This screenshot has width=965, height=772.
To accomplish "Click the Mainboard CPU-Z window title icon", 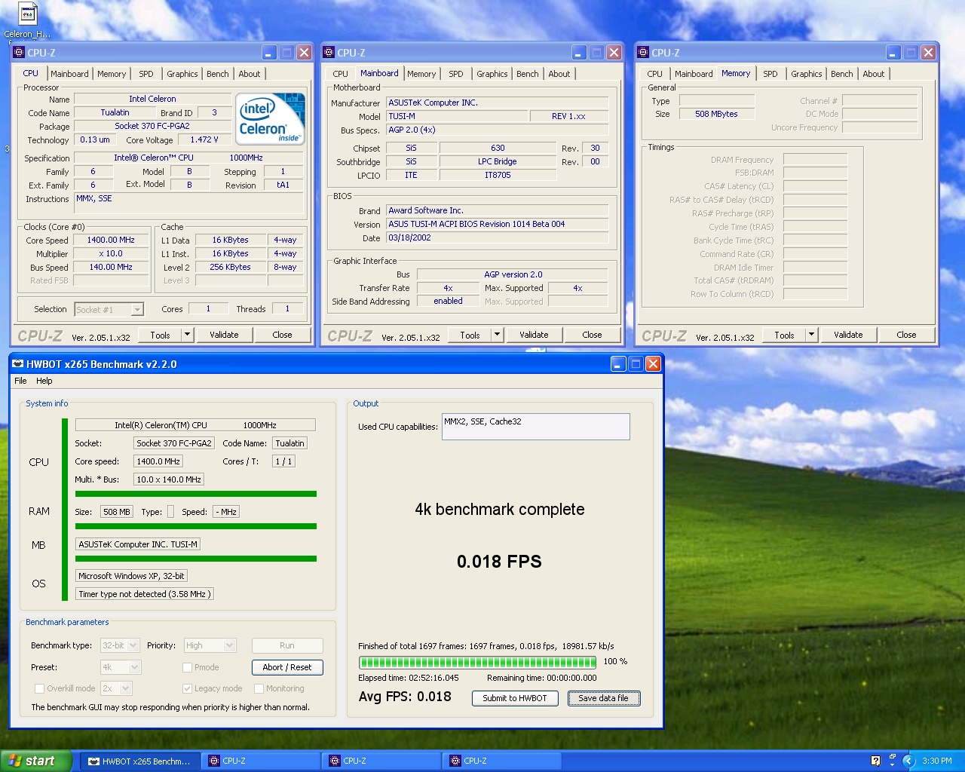I will (329, 53).
